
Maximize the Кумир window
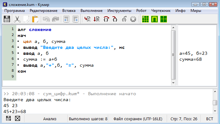click(204, 4)
